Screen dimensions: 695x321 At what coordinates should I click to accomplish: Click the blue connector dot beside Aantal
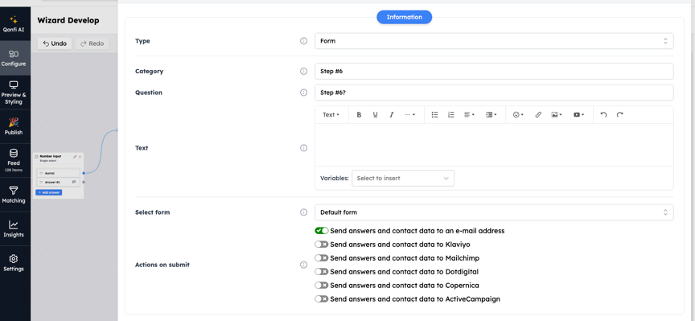84,173
